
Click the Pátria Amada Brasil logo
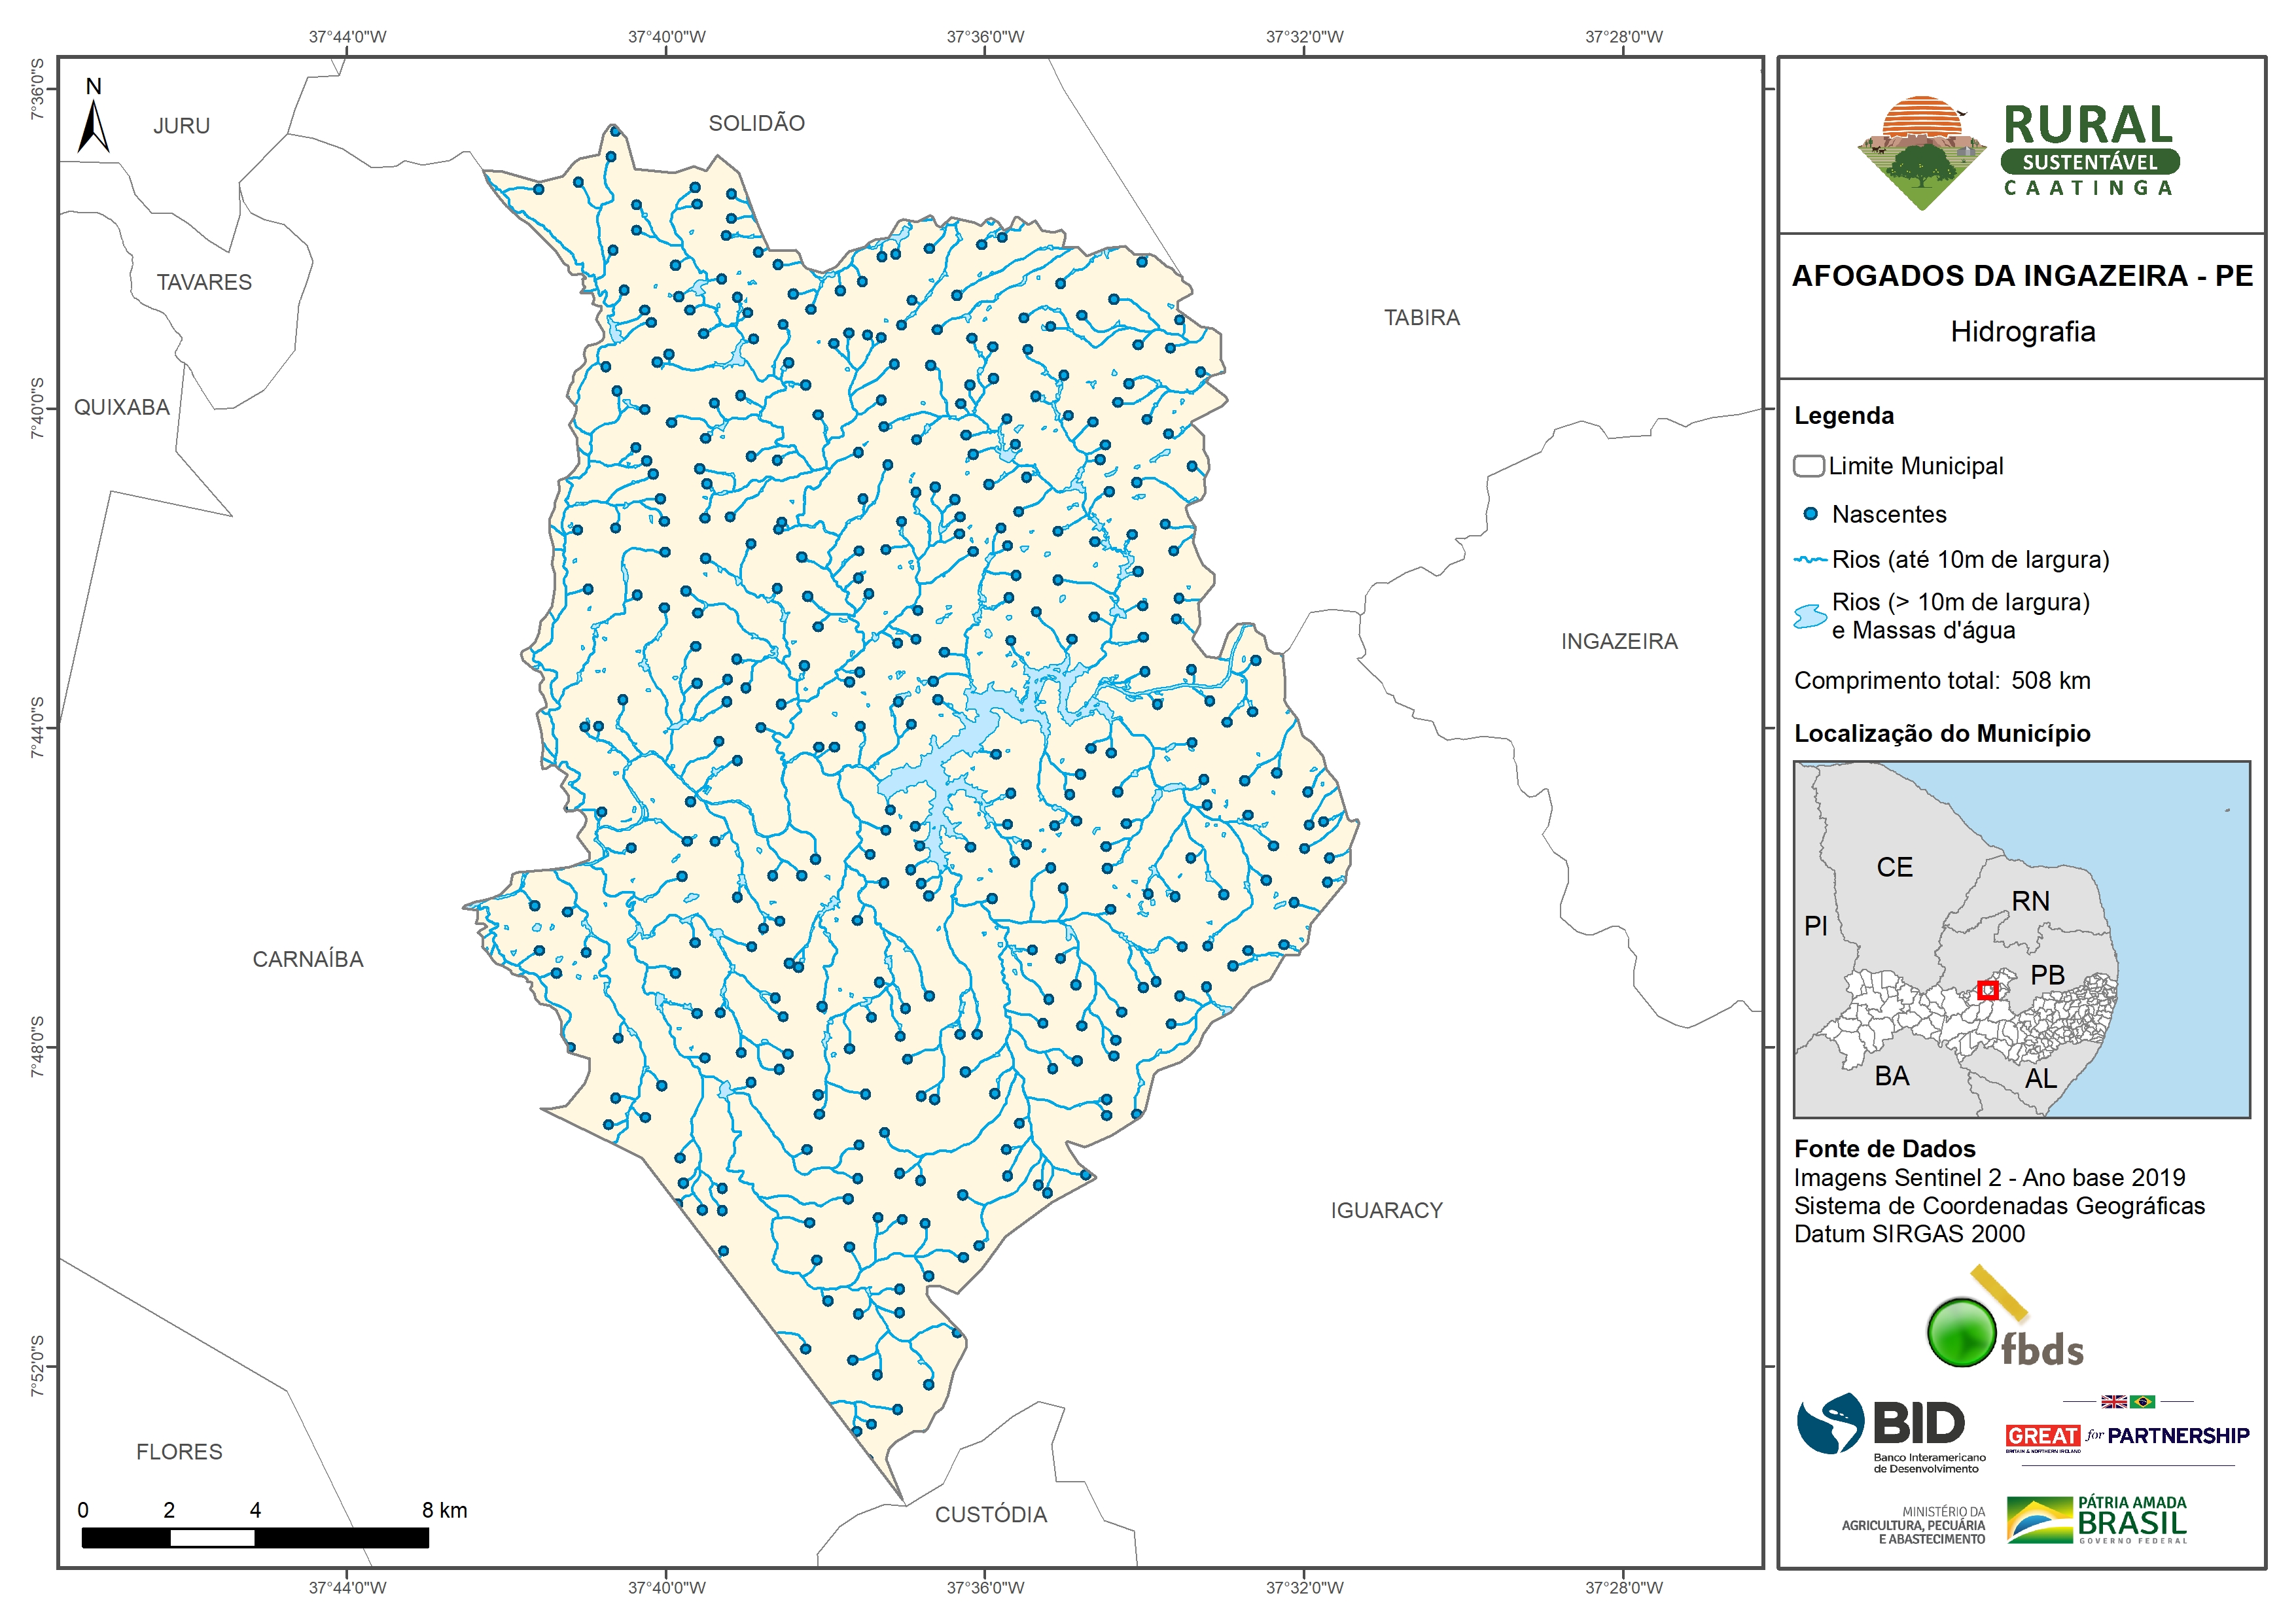(x=2096, y=1520)
